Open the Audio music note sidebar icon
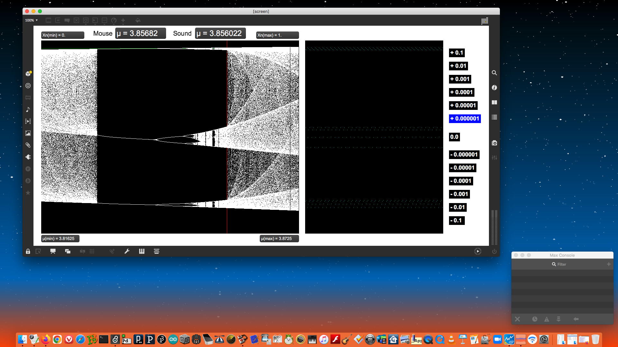618x347 pixels. click(x=28, y=109)
